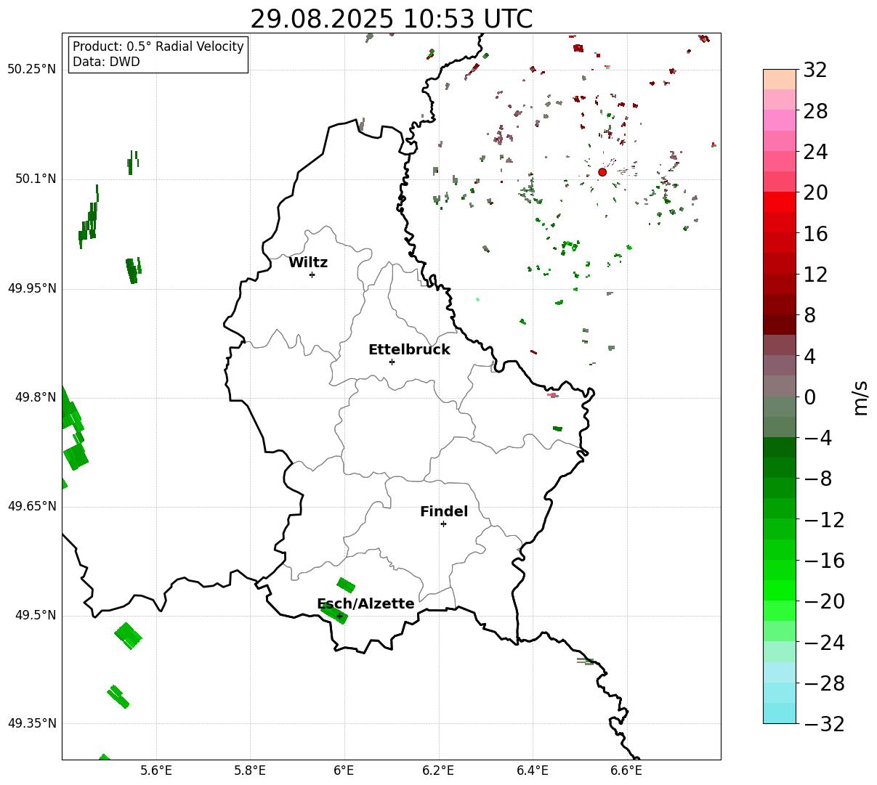Click the title 29.08.2025 10:53 UTC
The width and height of the screenshot is (877, 785).
click(x=391, y=19)
